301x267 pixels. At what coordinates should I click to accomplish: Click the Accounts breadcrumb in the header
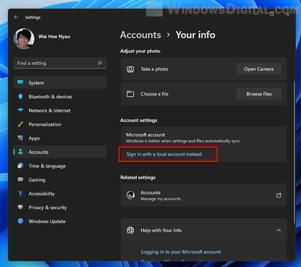[x=141, y=35]
